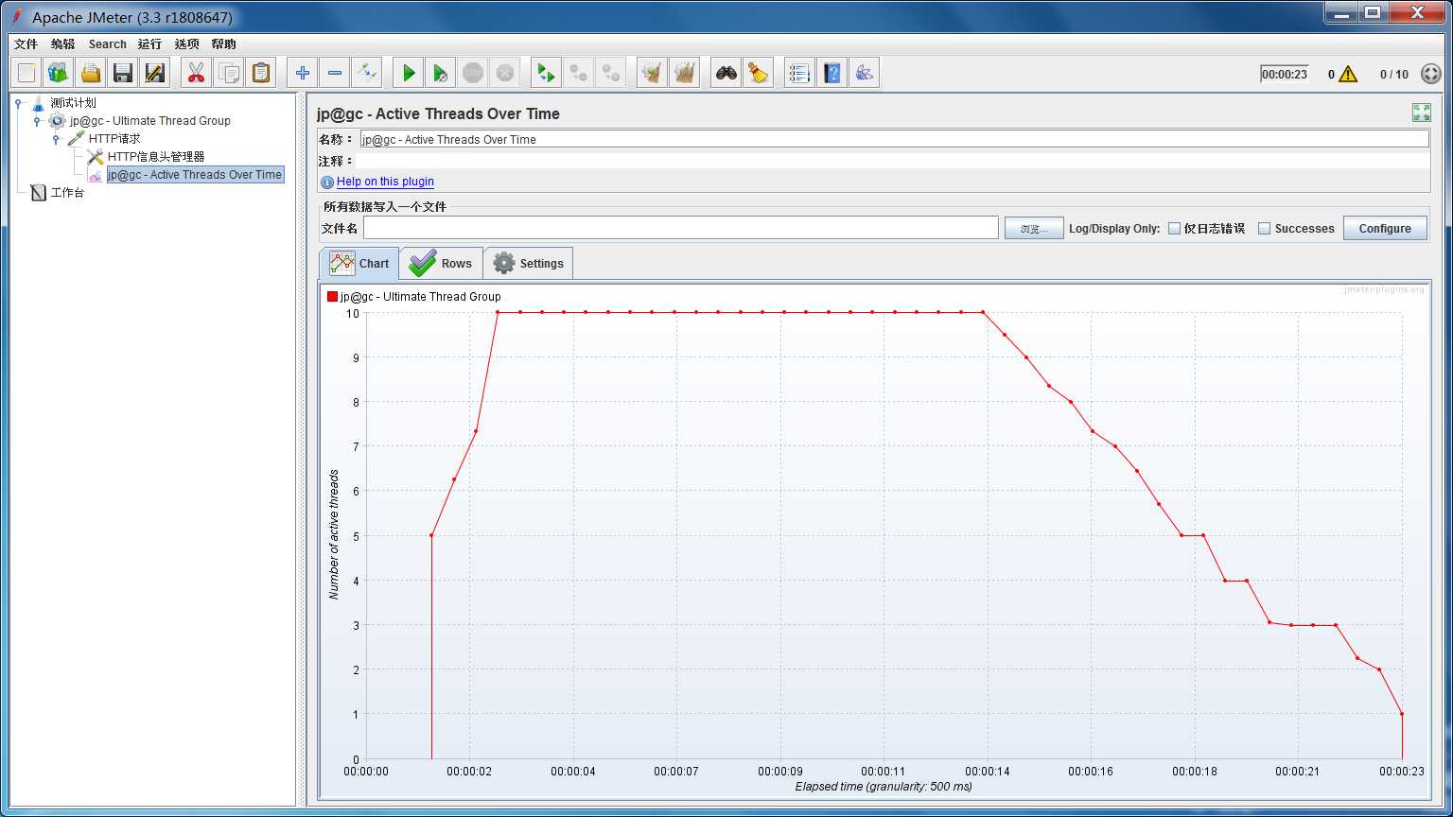Open the 文件 menu
This screenshot has height=817, width=1453.
[x=26, y=43]
